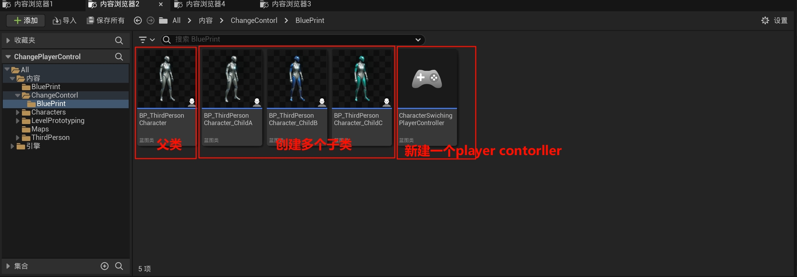The image size is (797, 277).
Task: Click the green plus 添加 button
Action: pos(25,20)
